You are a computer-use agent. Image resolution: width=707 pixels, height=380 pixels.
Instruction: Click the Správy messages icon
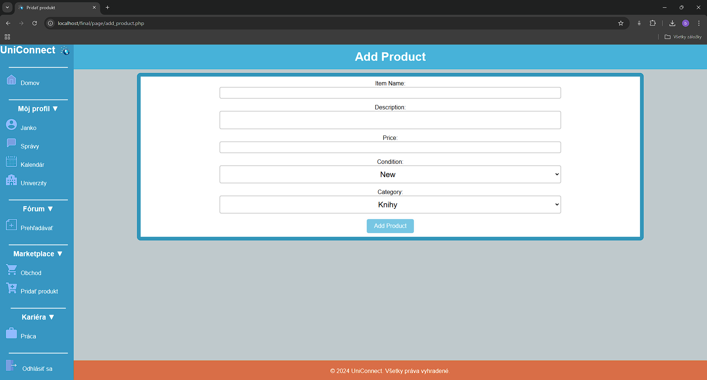tap(11, 143)
